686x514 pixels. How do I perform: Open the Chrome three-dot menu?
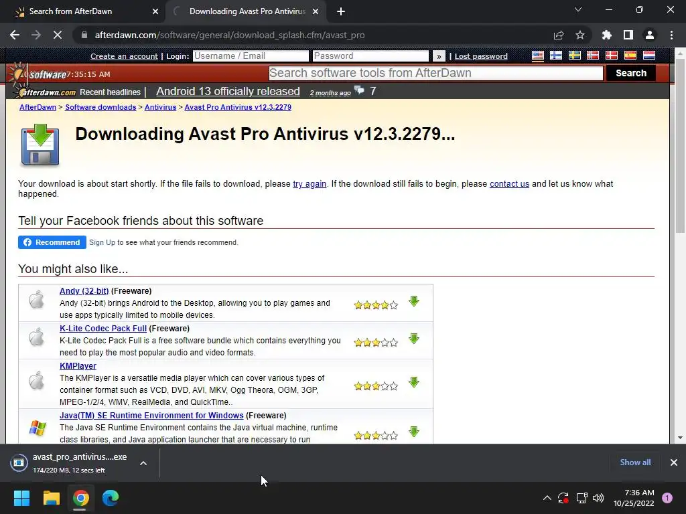pos(671,35)
